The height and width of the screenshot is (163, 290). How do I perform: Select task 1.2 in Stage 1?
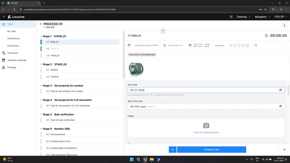80,49
